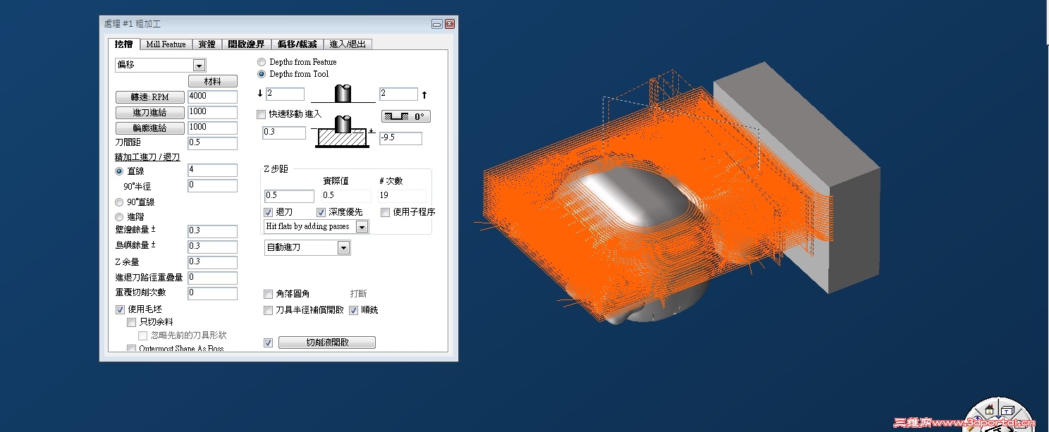Select Depths from Feature option
The height and width of the screenshot is (432, 1049).
click(262, 62)
